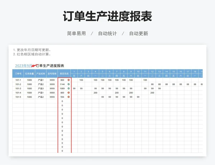This screenshot has width=215, height=165.
Task: Click the small 订单生产进度报表 sheet title
Action: (50, 66)
